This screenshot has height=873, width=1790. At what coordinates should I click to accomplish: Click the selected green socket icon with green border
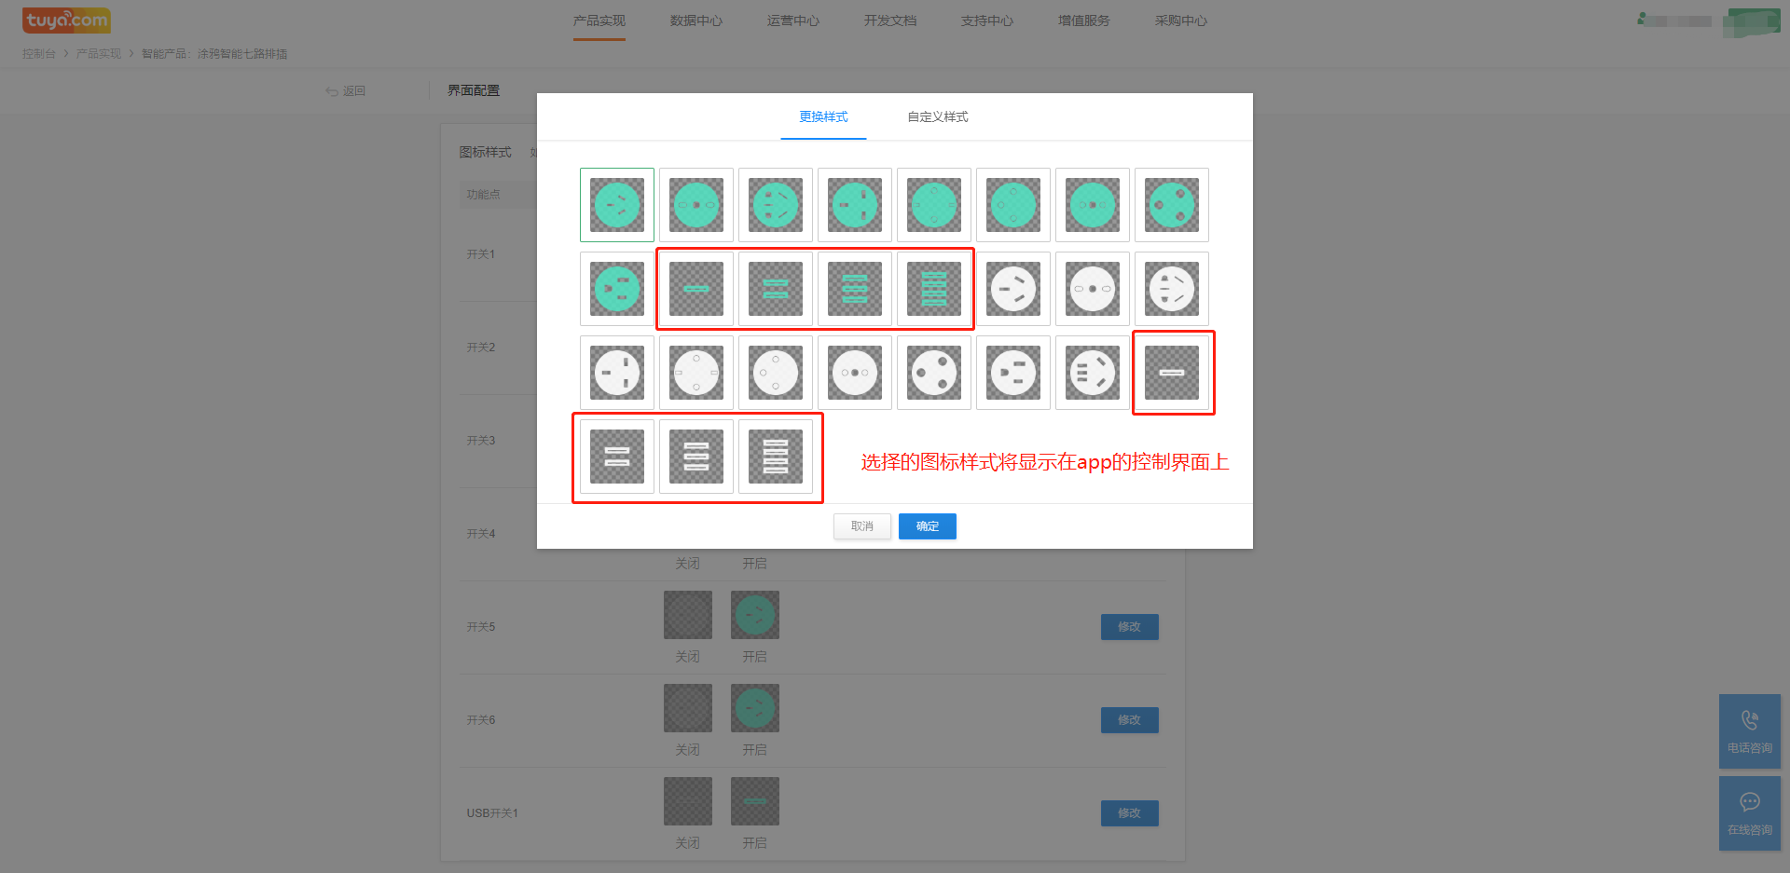(616, 205)
